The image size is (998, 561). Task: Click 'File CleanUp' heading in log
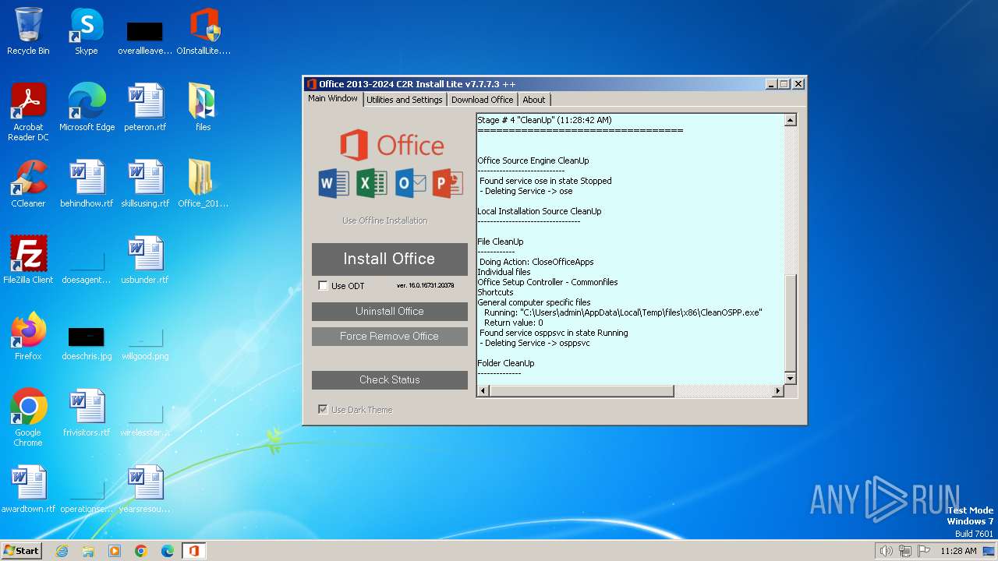[x=501, y=242]
